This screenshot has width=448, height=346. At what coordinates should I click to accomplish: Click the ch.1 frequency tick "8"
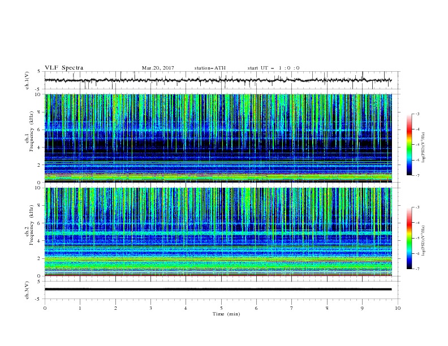39,112
